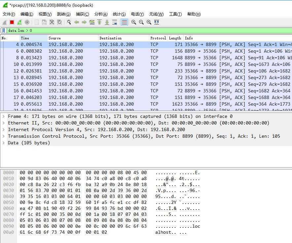Open capture options with the gear icon
Image resolution: width=292 pixels, height=243 pixels.
(27, 22)
